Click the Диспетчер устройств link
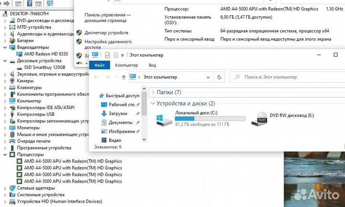Viewport: 345px width, 207px height. pyautogui.click(x=106, y=33)
